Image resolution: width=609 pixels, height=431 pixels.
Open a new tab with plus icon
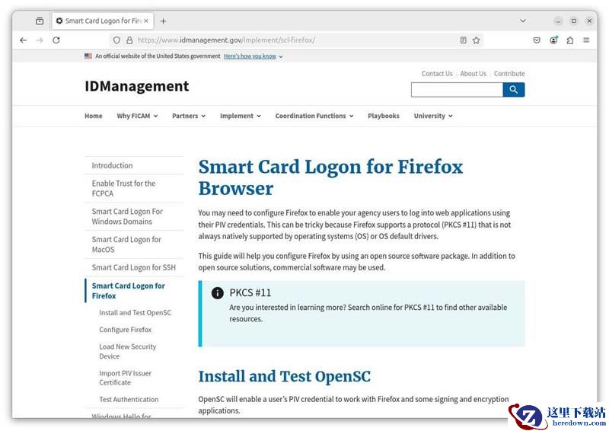(x=164, y=21)
